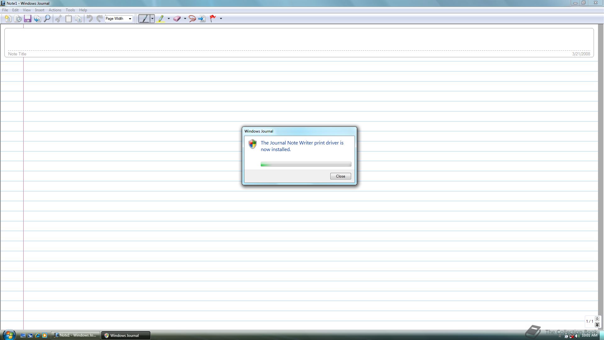The width and height of the screenshot is (604, 340).
Task: Select the Highlighter tool
Action: tap(161, 19)
